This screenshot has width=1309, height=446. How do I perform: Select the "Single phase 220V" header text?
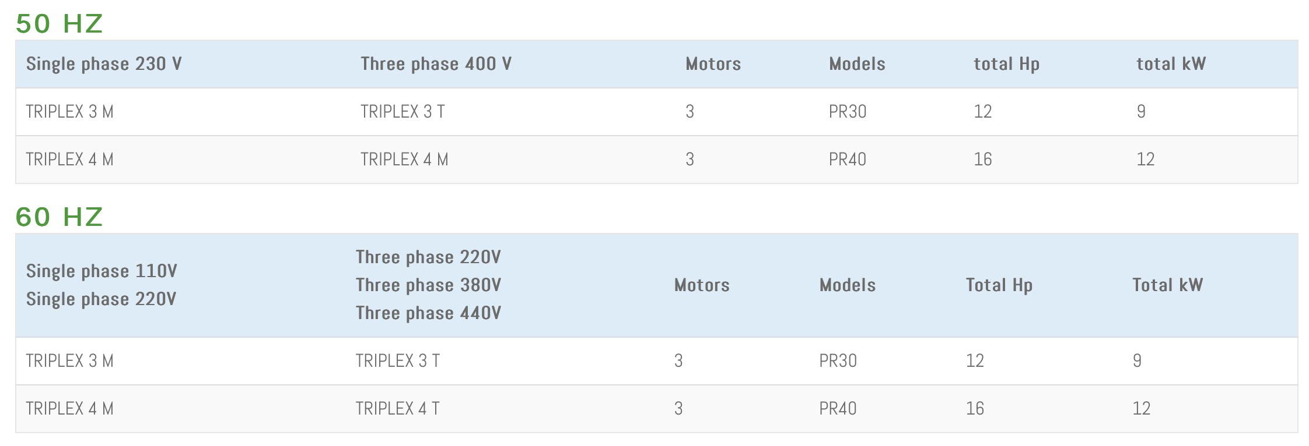tap(101, 299)
